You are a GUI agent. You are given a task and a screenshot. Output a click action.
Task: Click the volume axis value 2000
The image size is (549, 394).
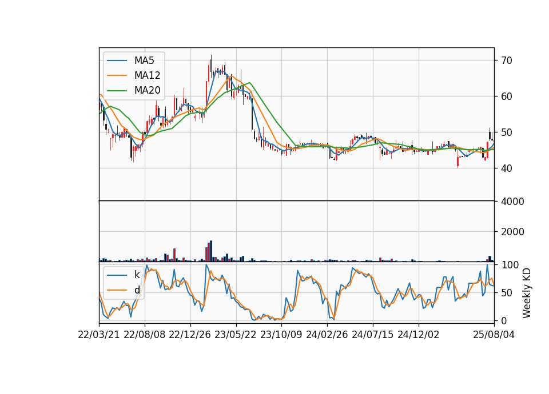click(512, 232)
